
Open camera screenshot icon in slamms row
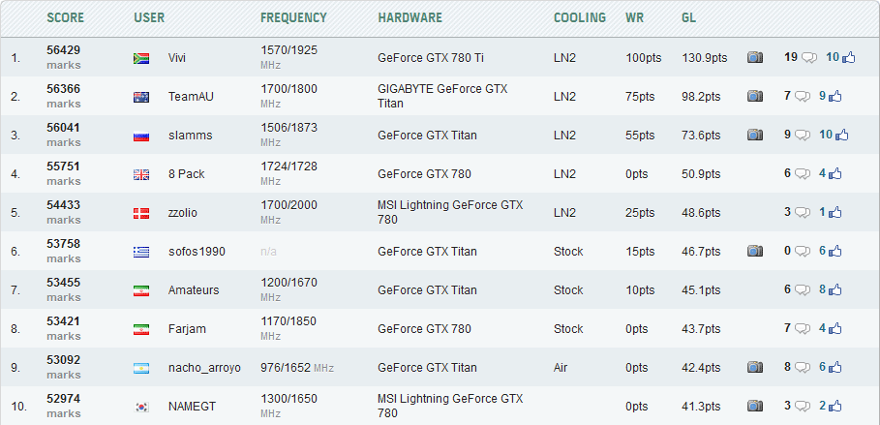755,135
